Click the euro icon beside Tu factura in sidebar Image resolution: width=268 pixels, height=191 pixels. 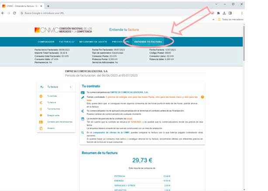pyautogui.click(x=41, y=102)
